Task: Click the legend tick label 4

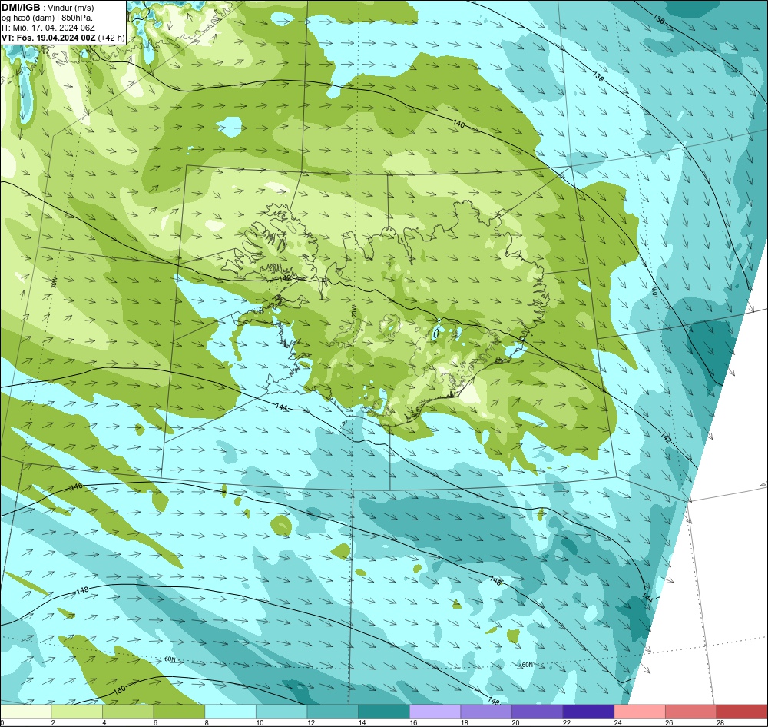Action: (x=104, y=722)
